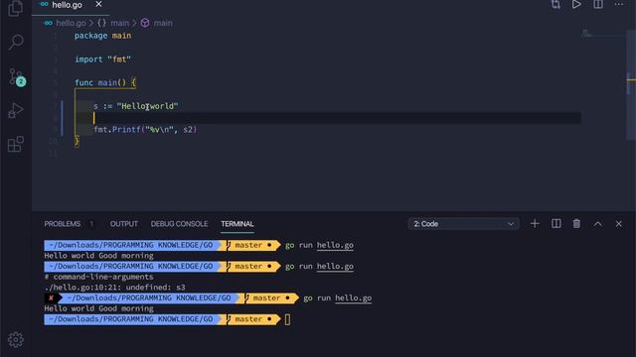Switch to the OUTPUT panel tab
Screen dimensions: 636x357
tap(123, 224)
